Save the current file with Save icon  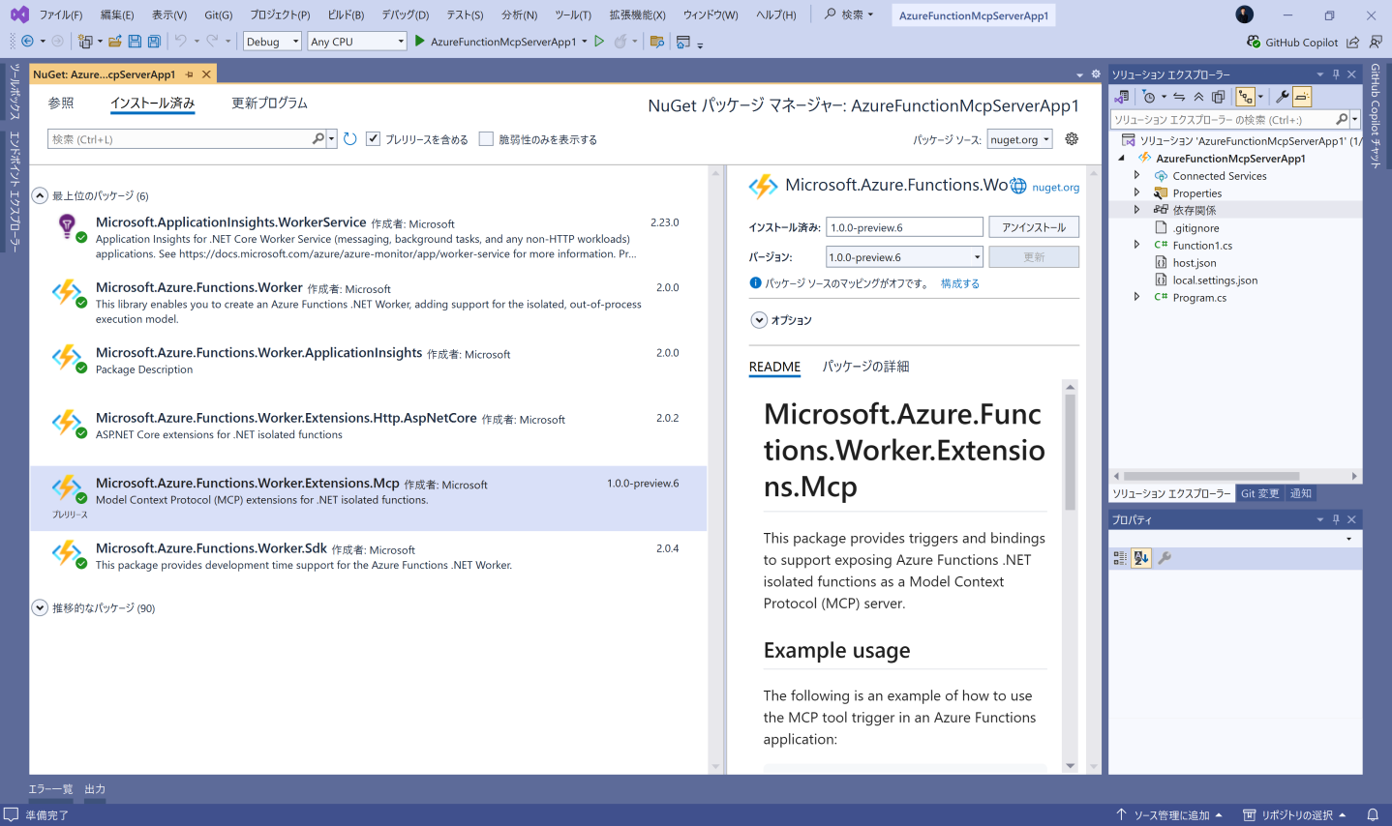coord(135,42)
